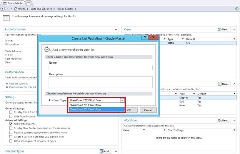
Task: Click the arrow after Grade Master breadcrumb
Action: point(75,9)
